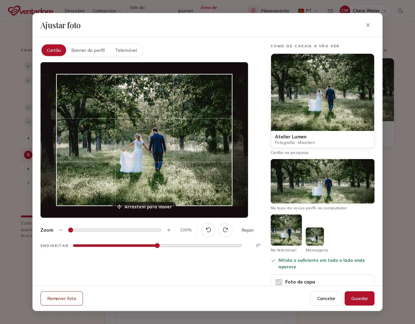Open messages envelope icon
Screen dimensions: 415x324
(330, 11)
